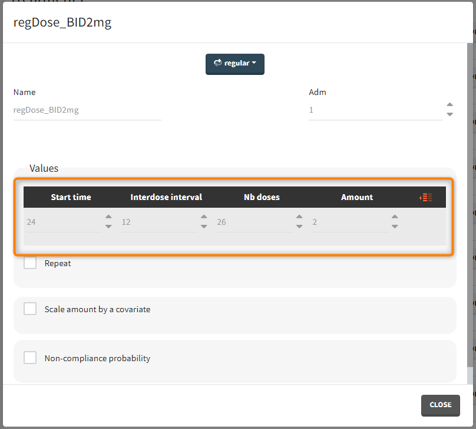Check Scale amount by a covariate
476x429 pixels.
click(30, 309)
